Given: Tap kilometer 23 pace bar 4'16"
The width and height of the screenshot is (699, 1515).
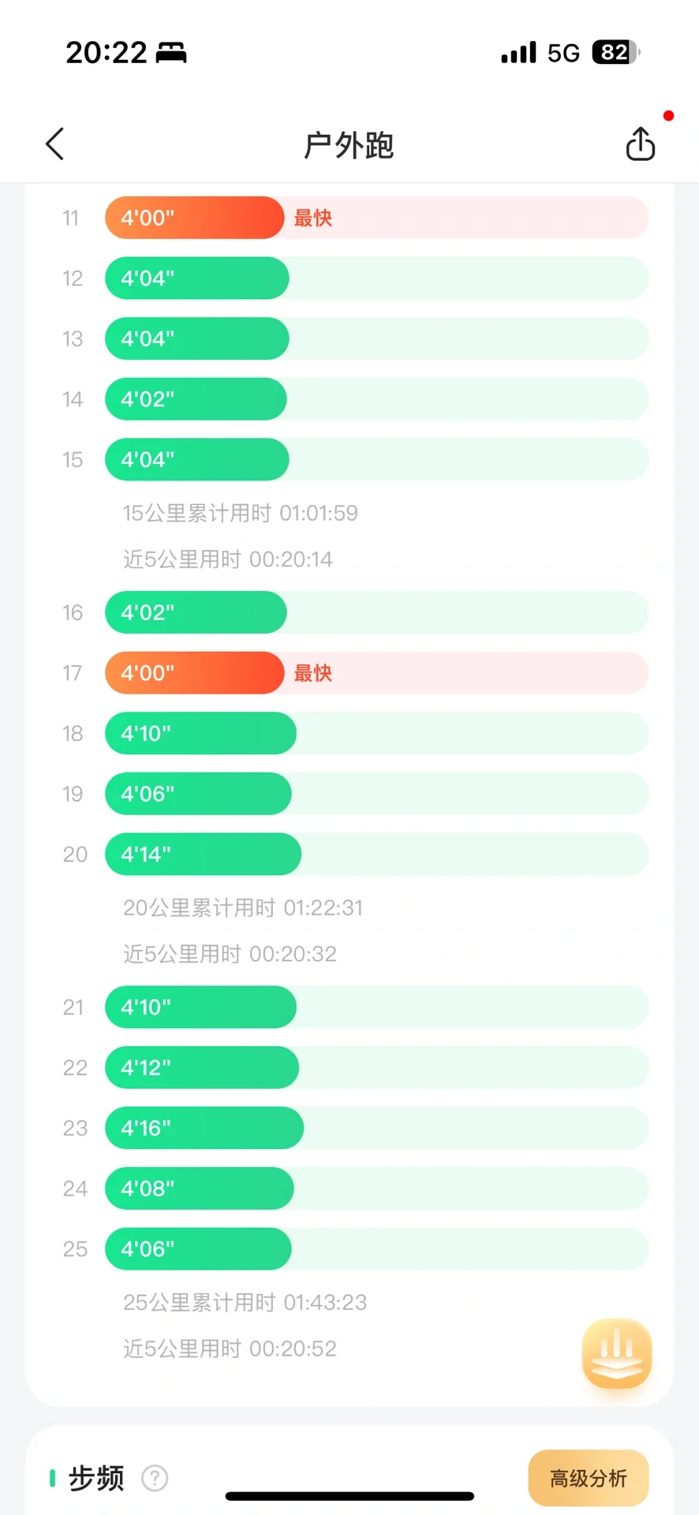Looking at the screenshot, I should (x=204, y=1128).
